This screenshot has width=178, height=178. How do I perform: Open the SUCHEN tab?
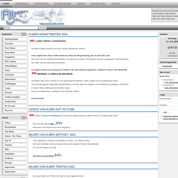(x=116, y=4)
